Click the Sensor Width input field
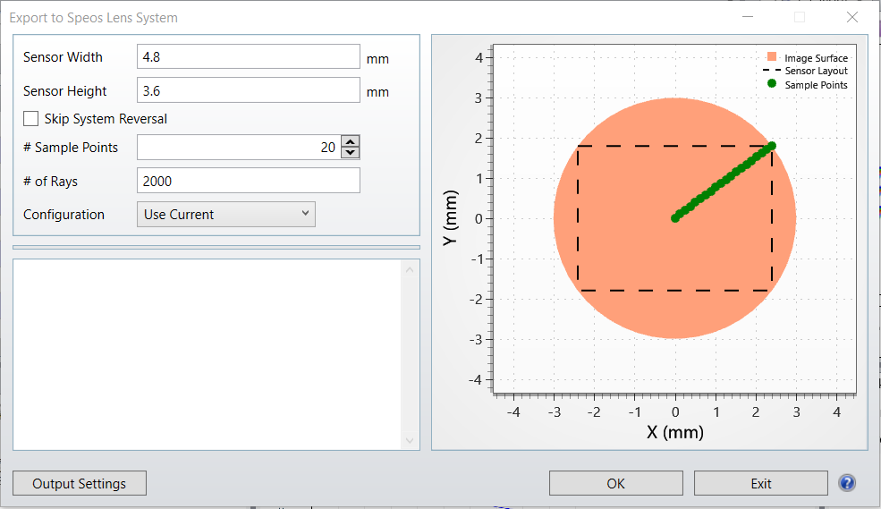The height and width of the screenshot is (509, 881). (x=249, y=56)
